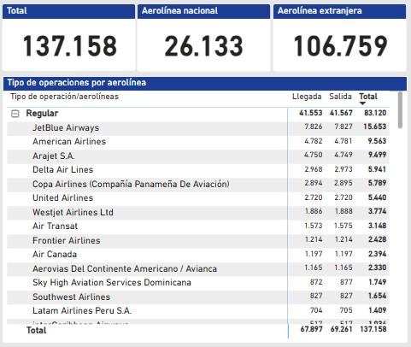Click Copa Airlines total 5.789
The width and height of the screenshot is (411, 347).
pyautogui.click(x=377, y=183)
